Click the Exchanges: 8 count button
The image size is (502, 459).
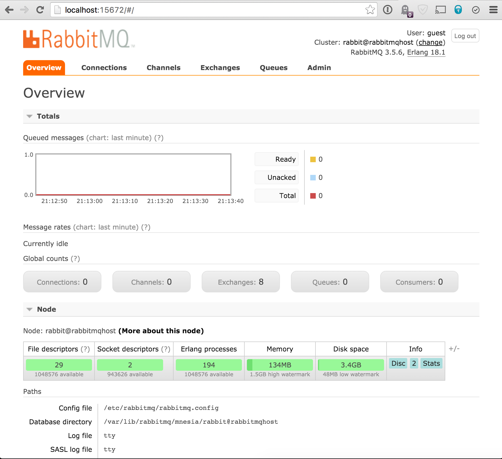(x=241, y=282)
